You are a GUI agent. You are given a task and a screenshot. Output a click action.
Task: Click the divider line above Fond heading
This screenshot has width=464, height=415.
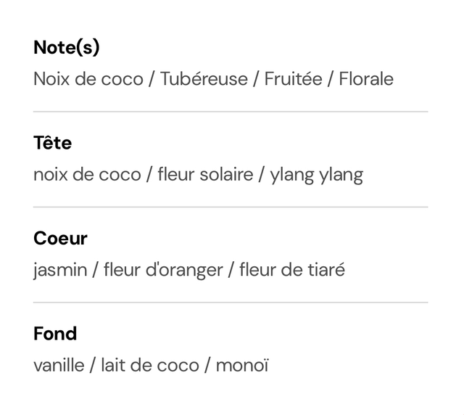pyautogui.click(x=231, y=303)
